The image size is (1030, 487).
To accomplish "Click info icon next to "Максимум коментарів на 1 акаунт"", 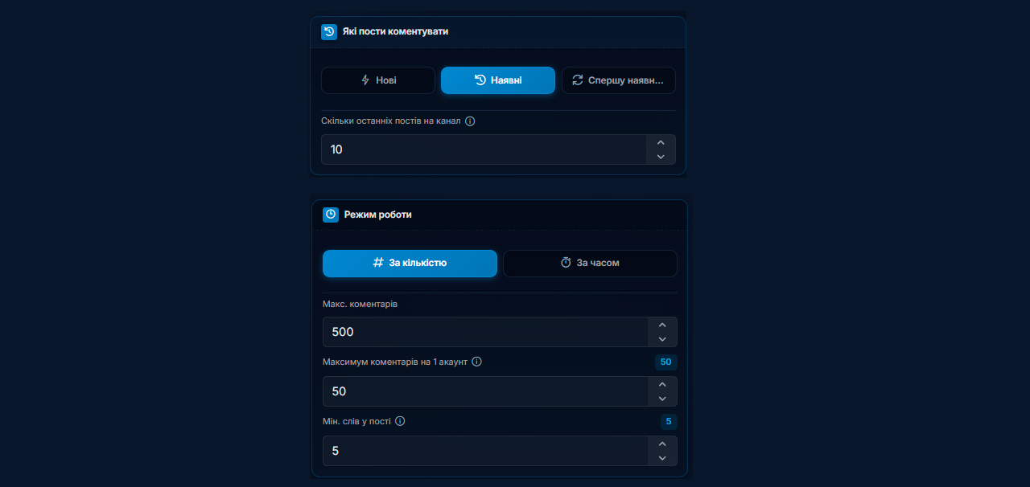I will pos(476,362).
